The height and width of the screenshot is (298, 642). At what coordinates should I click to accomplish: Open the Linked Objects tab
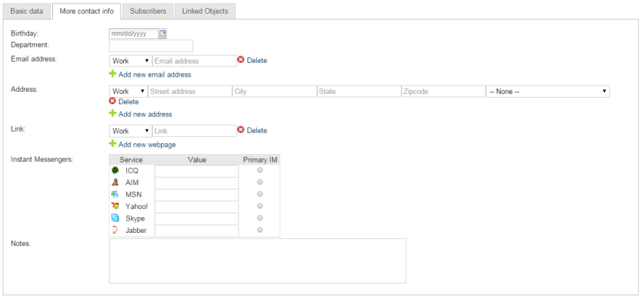click(x=205, y=12)
